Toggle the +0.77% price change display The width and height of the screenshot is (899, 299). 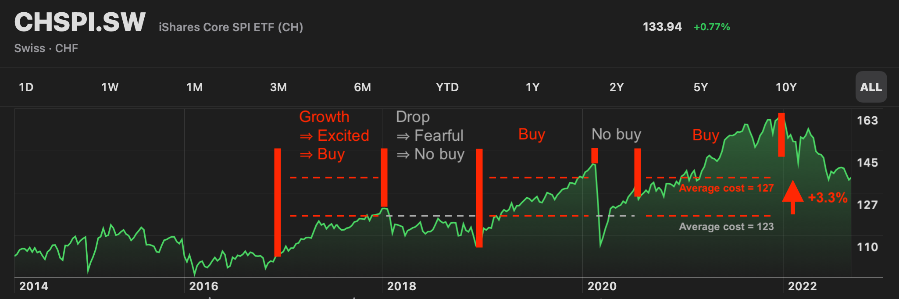coord(712,27)
